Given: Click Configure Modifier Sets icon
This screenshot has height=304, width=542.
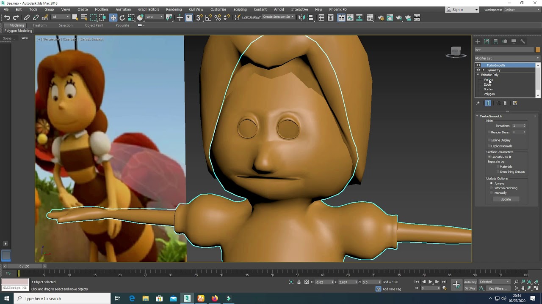Looking at the screenshot, I should click(x=515, y=103).
